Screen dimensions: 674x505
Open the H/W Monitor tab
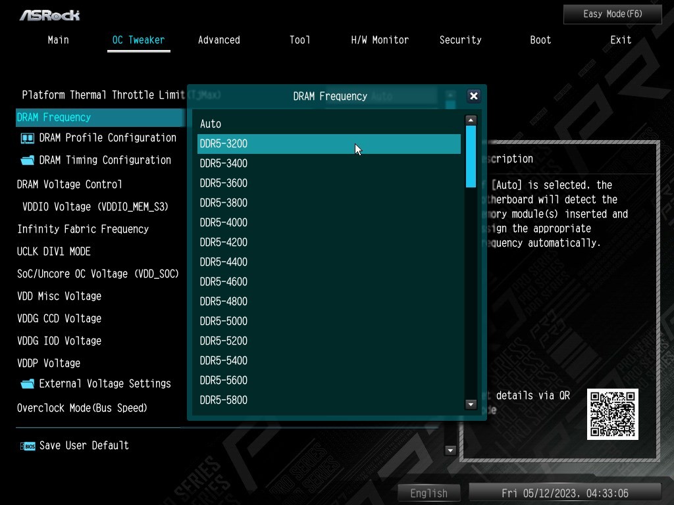pyautogui.click(x=380, y=40)
